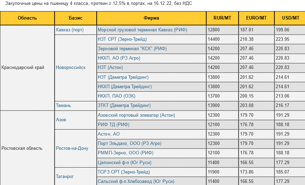Select the Краснодарский край region cell
The height and width of the screenshot is (185, 305).
pyautogui.click(x=23, y=67)
